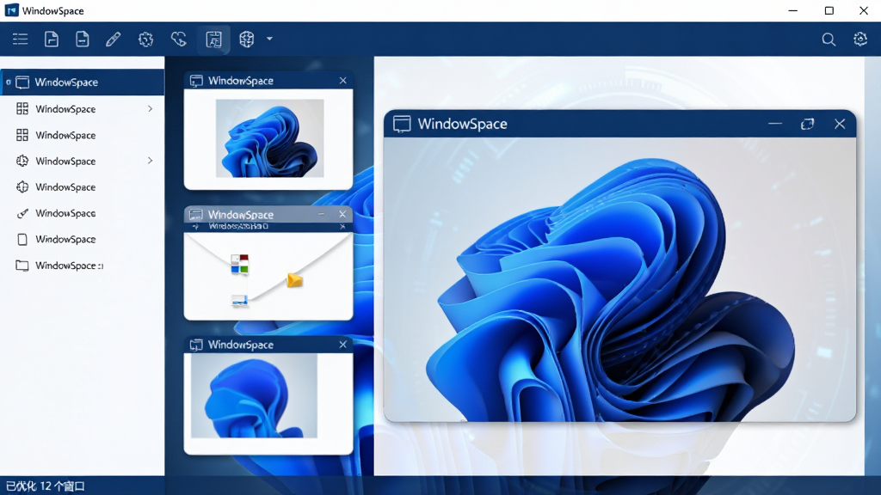Image resolution: width=881 pixels, height=495 pixels.
Task: Click the highlighted layout icon in the toolbar
Action: pos(213,40)
